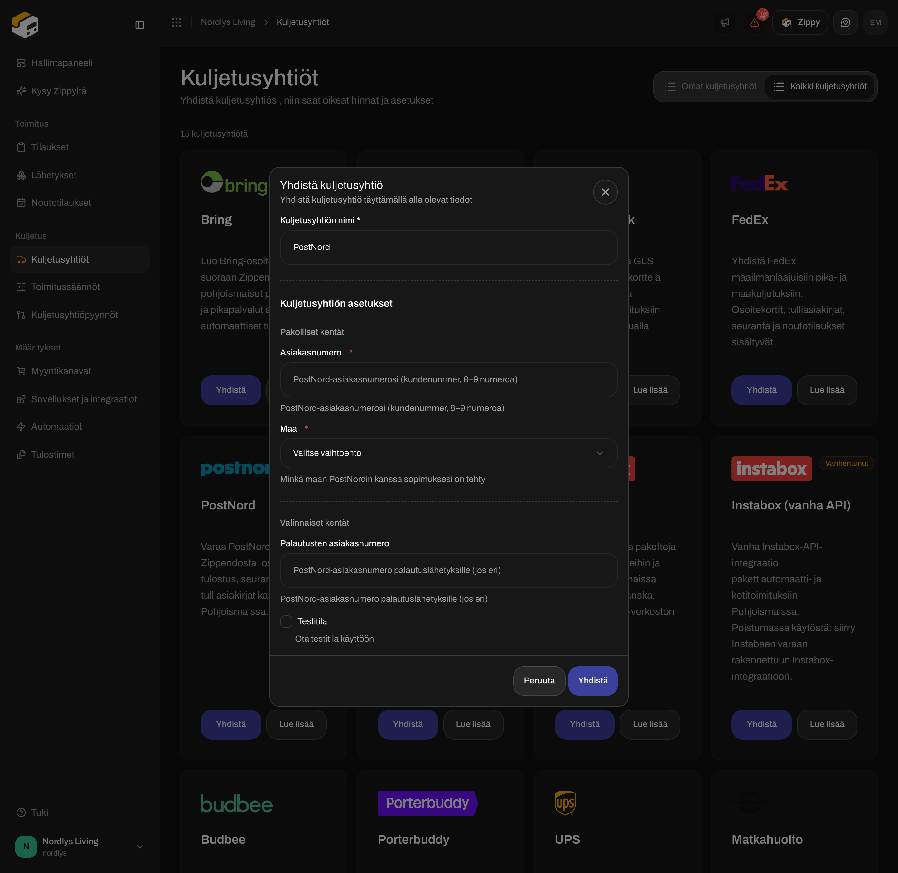Click Yhdistä button in dialog footer
Image resolution: width=898 pixels, height=873 pixels.
pos(592,680)
